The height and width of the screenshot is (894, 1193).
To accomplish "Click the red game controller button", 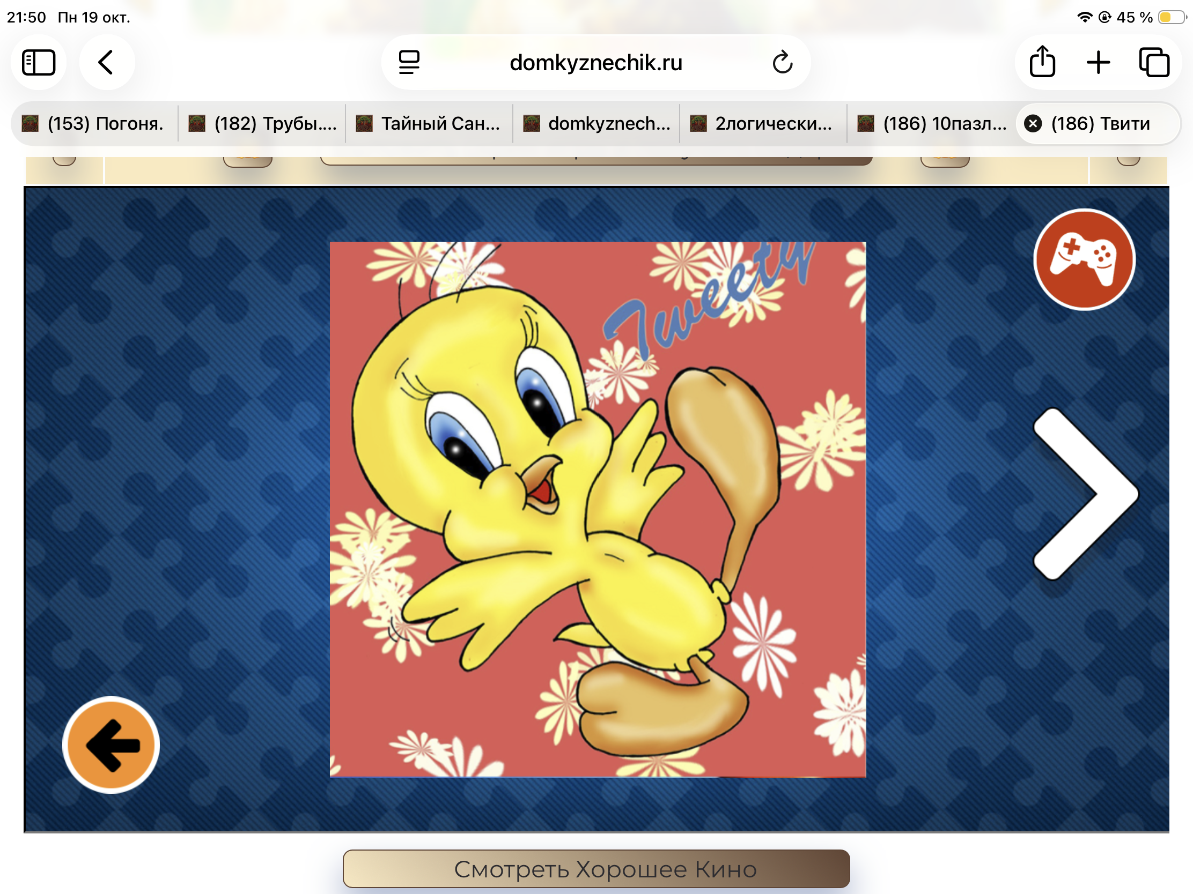I will click(1084, 260).
